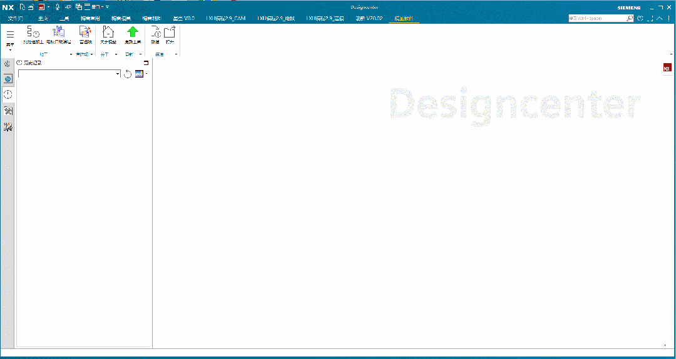This screenshot has width=676, height=359.
Task: Click the red NX icon in title bar
Action: (41, 7)
